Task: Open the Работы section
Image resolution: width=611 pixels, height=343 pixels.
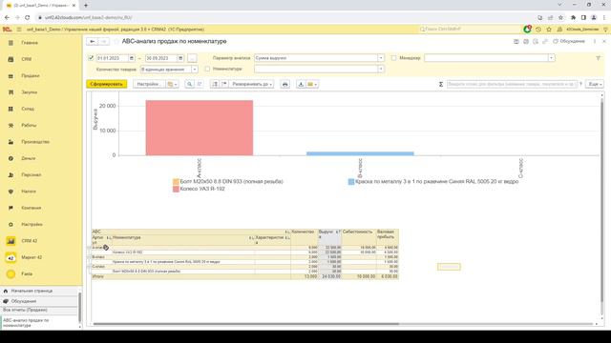Action: (x=29, y=125)
